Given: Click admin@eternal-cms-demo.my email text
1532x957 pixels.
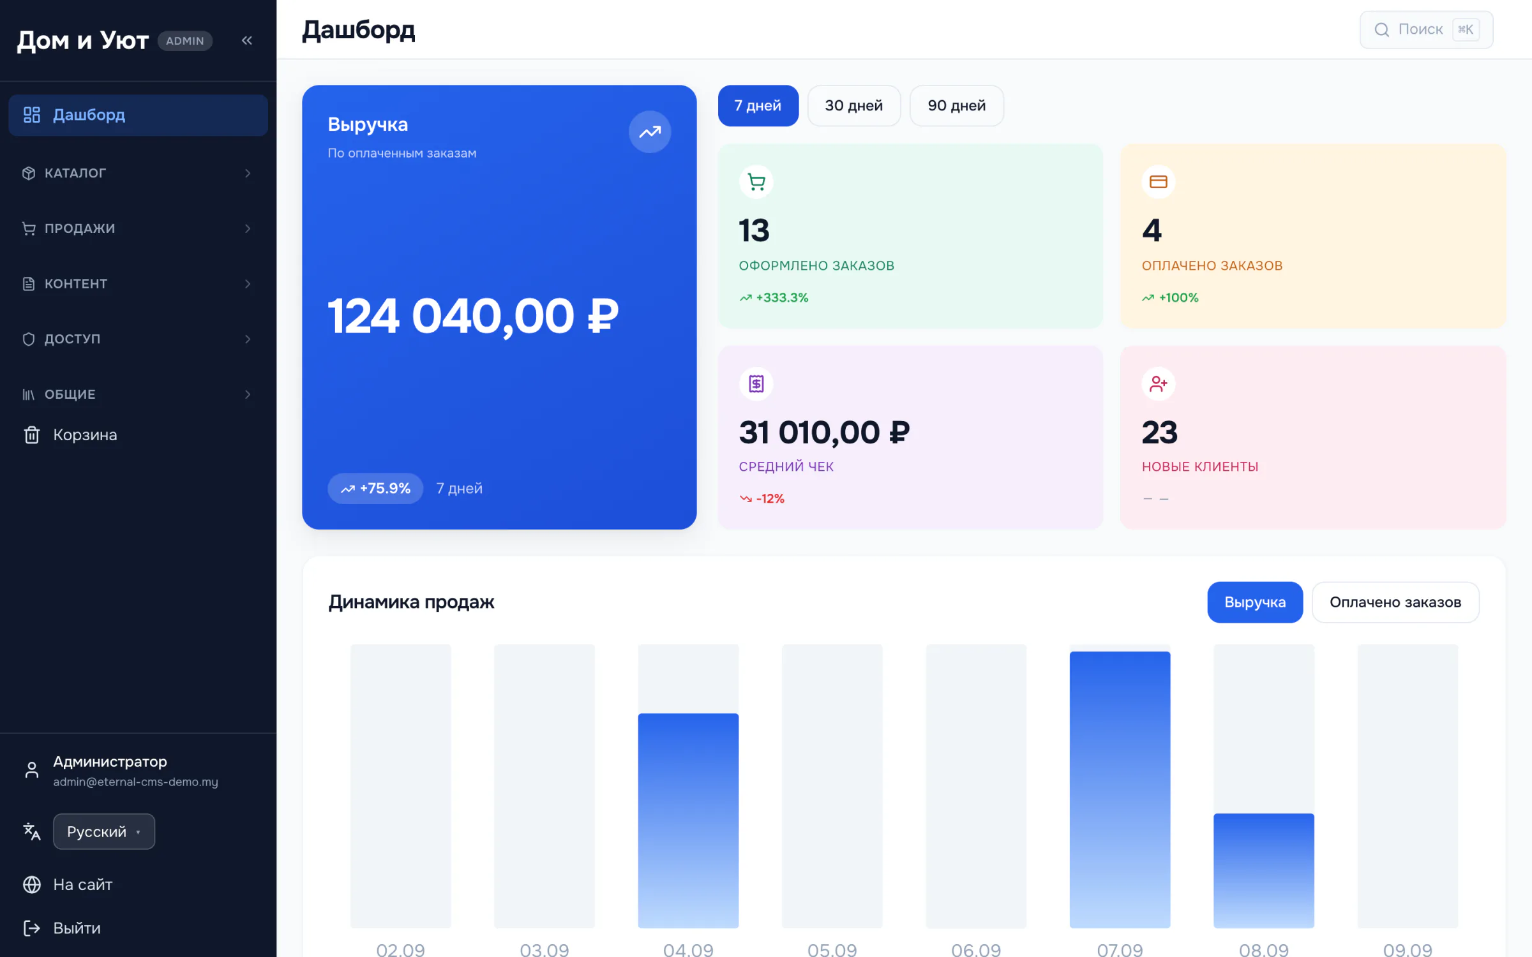Looking at the screenshot, I should (135, 782).
